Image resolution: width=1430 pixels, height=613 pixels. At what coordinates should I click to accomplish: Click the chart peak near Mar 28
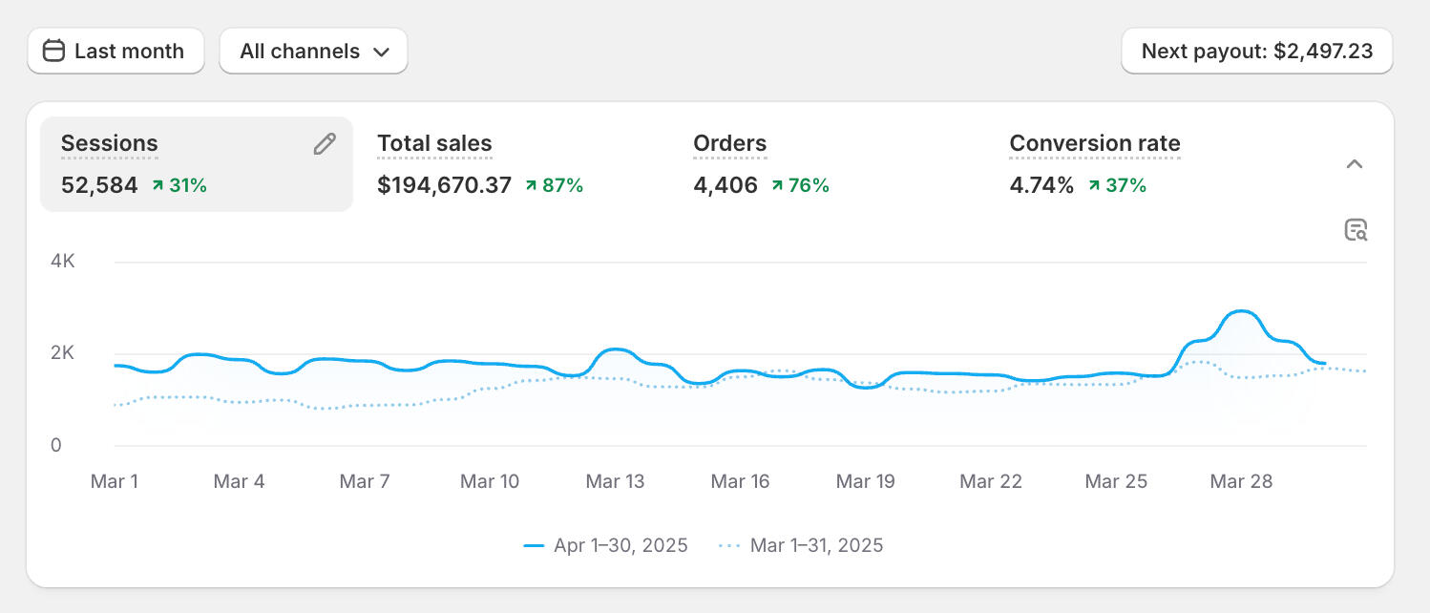point(1241,313)
